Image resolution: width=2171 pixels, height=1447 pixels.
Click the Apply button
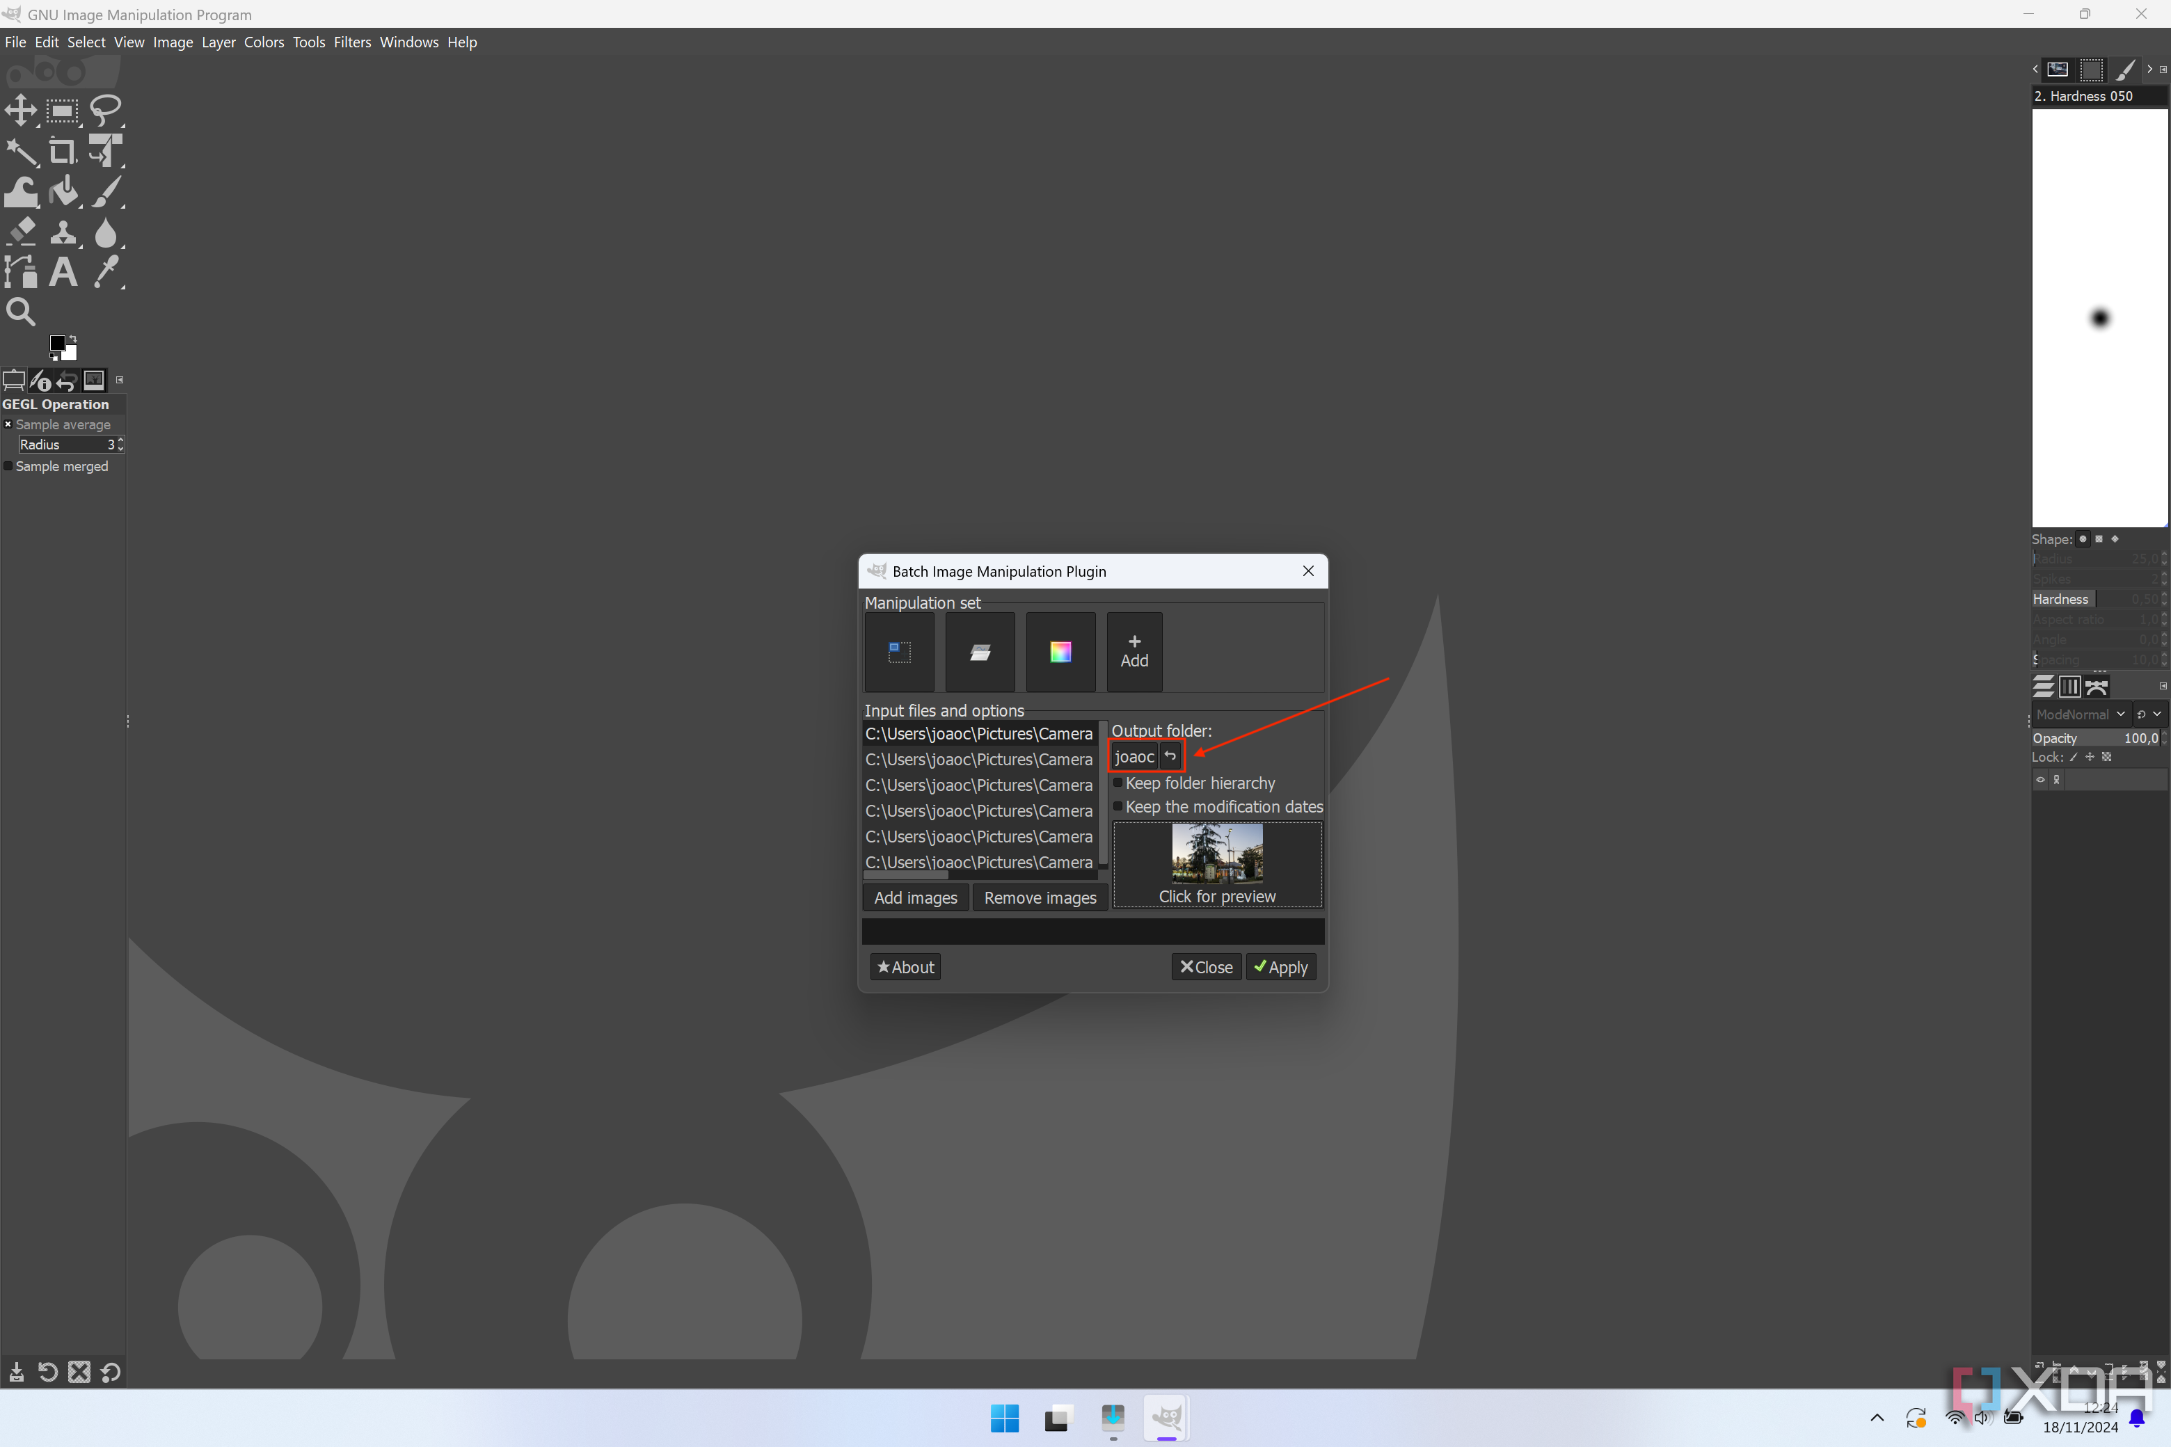(x=1281, y=966)
